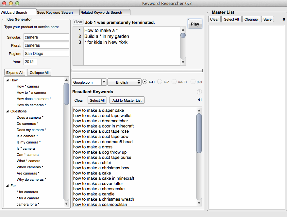Click the Resultant Keywords scrollbar thumb
The image size is (287, 217).
(x=199, y=133)
